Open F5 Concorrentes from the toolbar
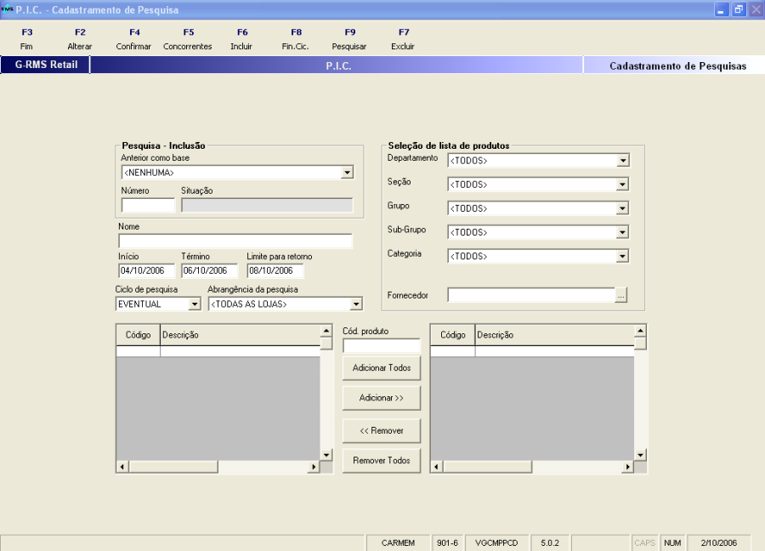Viewport: 765px width, 551px height. pyautogui.click(x=188, y=39)
